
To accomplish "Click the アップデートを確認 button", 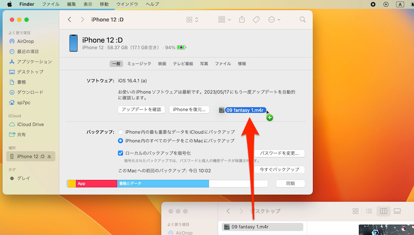I will click(141, 110).
